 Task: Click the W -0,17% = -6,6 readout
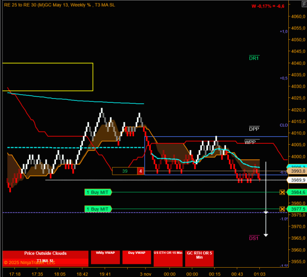pos(268,6)
